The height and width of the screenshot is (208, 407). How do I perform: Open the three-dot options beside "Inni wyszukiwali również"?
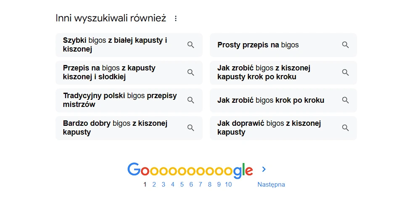[x=176, y=18]
